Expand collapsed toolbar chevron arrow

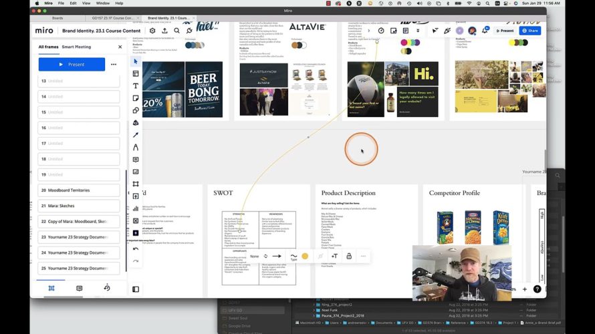tap(368, 31)
